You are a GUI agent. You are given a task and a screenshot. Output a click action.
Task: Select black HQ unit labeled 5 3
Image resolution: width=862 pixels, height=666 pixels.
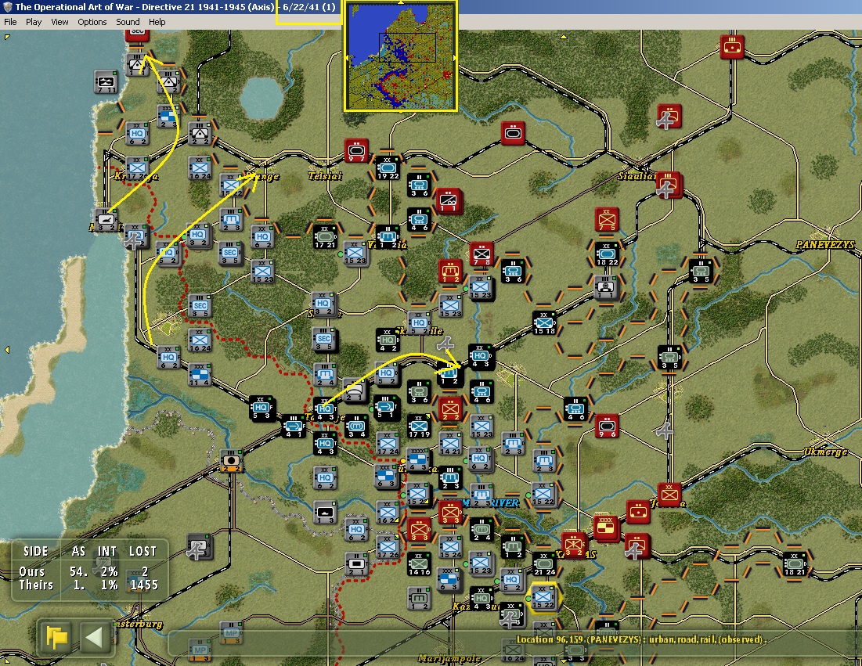coord(261,409)
